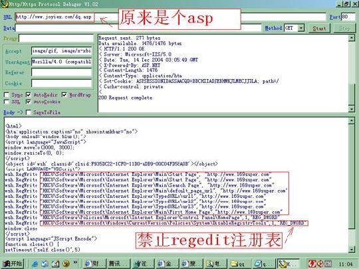This screenshot has width=359, height=269.
Task: Switch to the 注 taskbar window
Action: (143, 264)
